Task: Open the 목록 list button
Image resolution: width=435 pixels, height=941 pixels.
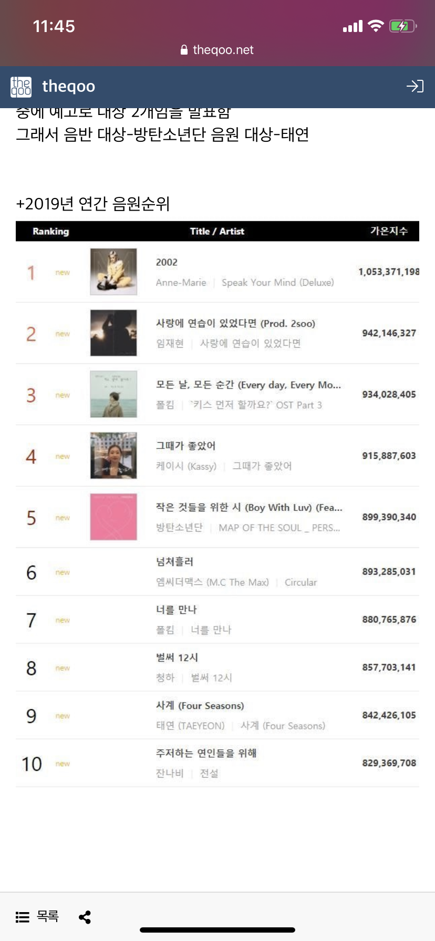Action: [37, 917]
